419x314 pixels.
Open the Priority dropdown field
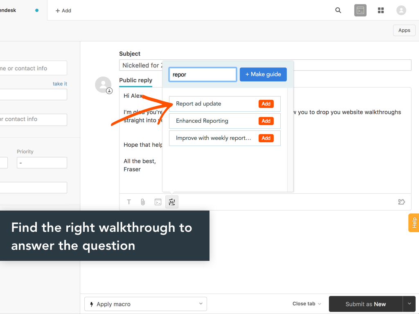point(42,163)
